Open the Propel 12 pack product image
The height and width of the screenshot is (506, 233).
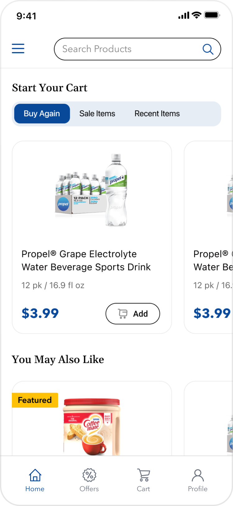92,190
